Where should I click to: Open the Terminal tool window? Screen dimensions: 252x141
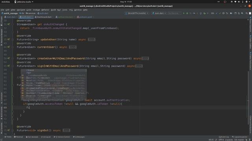[x=19, y=137]
